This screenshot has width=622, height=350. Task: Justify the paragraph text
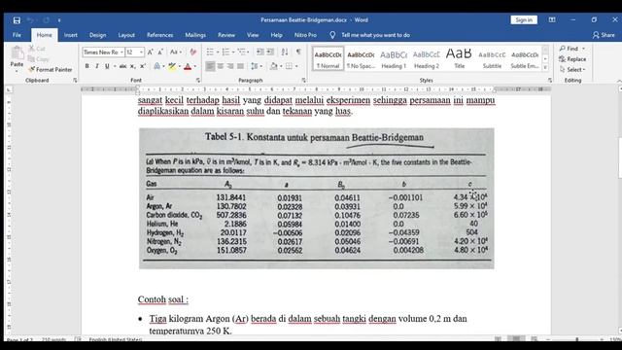240,66
